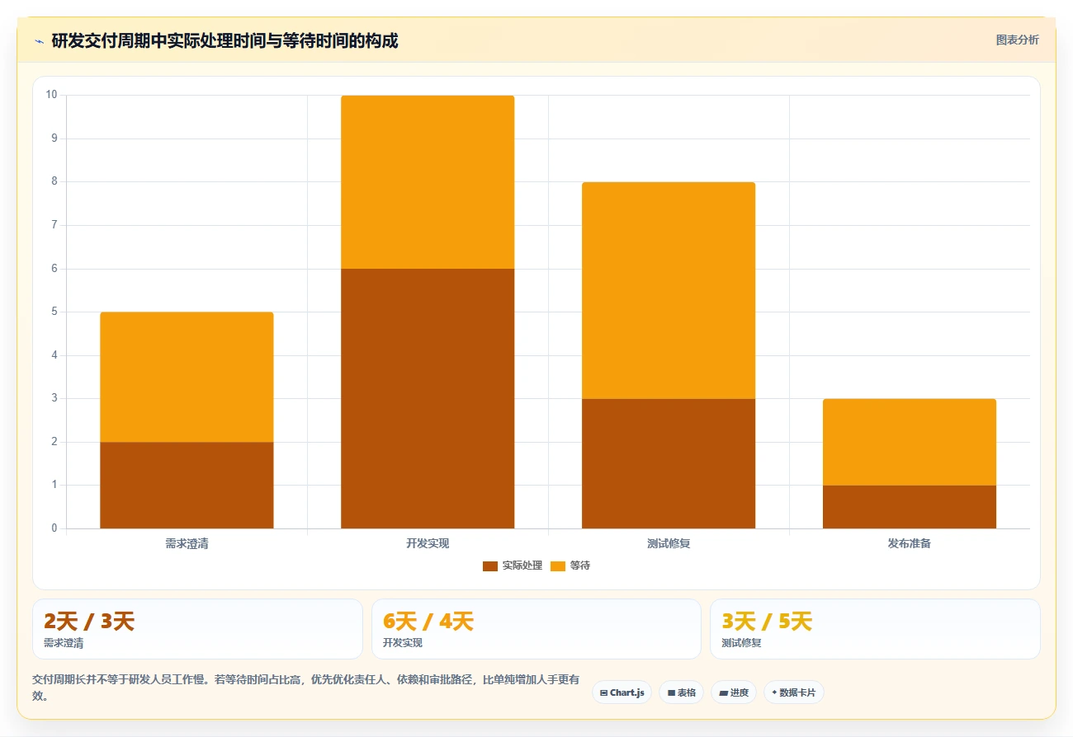Click the 测试修复 light-orange 等待 bar segment
Screen dimensions: 1073x737
click(669, 290)
